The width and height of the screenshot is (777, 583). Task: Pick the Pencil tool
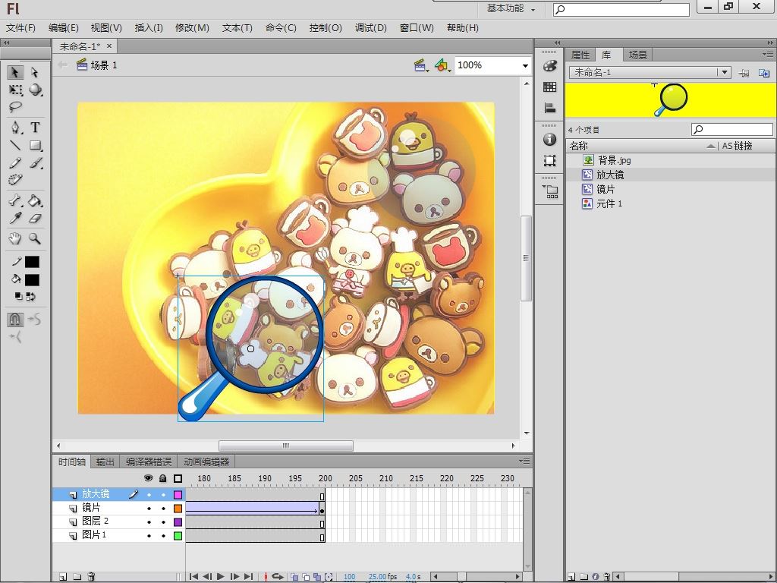click(15, 162)
